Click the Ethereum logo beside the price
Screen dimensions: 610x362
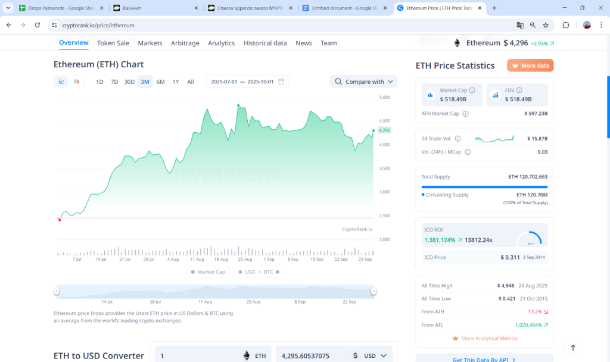tap(456, 42)
